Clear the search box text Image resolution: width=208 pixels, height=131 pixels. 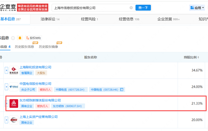pyautogui.click(x=131, y=8)
